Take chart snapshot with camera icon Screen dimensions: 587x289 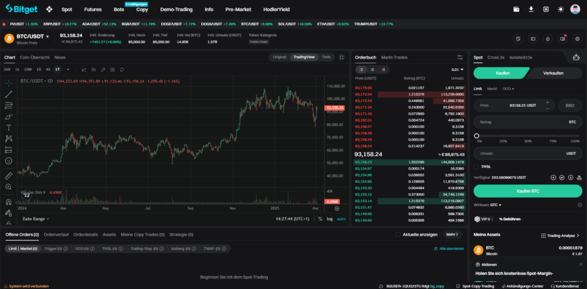click(112, 69)
